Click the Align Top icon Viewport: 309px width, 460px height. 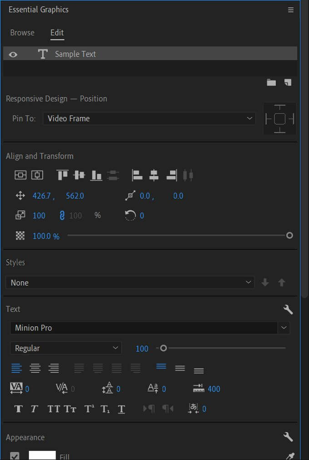62,175
